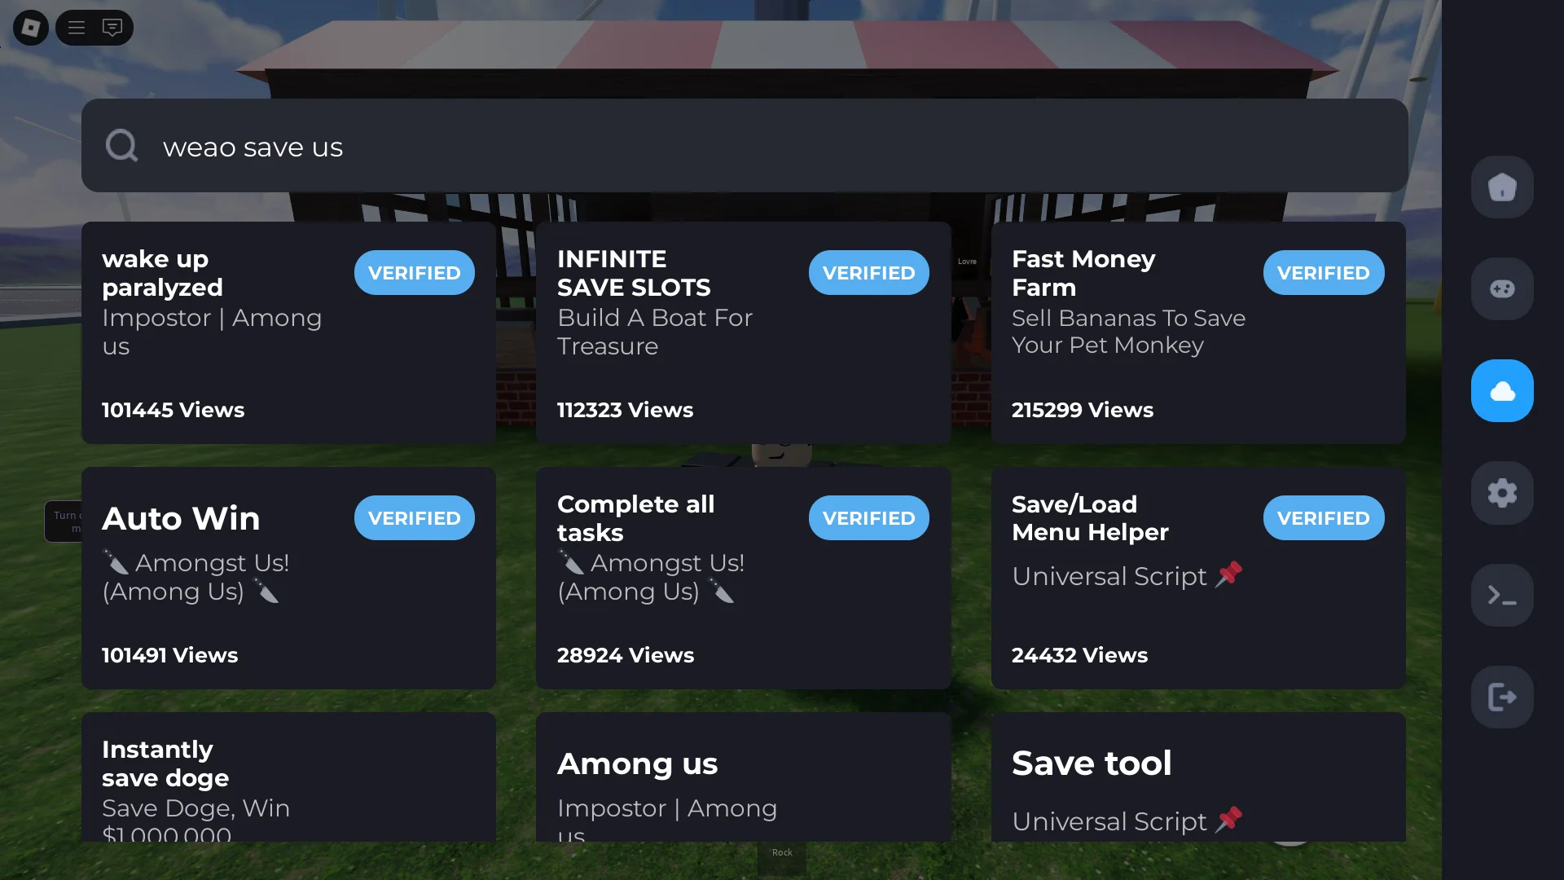This screenshot has width=1564, height=880.
Task: Open the hamburger menu icon
Action: [77, 28]
